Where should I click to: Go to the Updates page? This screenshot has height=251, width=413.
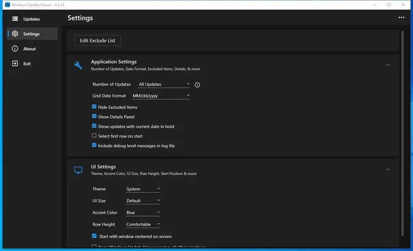(x=31, y=19)
